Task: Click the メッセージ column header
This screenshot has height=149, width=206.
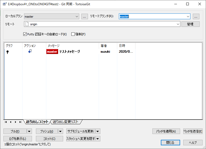Action: click(72, 46)
